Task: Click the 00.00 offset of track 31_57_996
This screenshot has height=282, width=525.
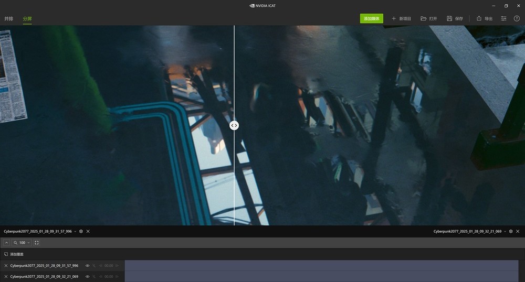Action: 109,266
